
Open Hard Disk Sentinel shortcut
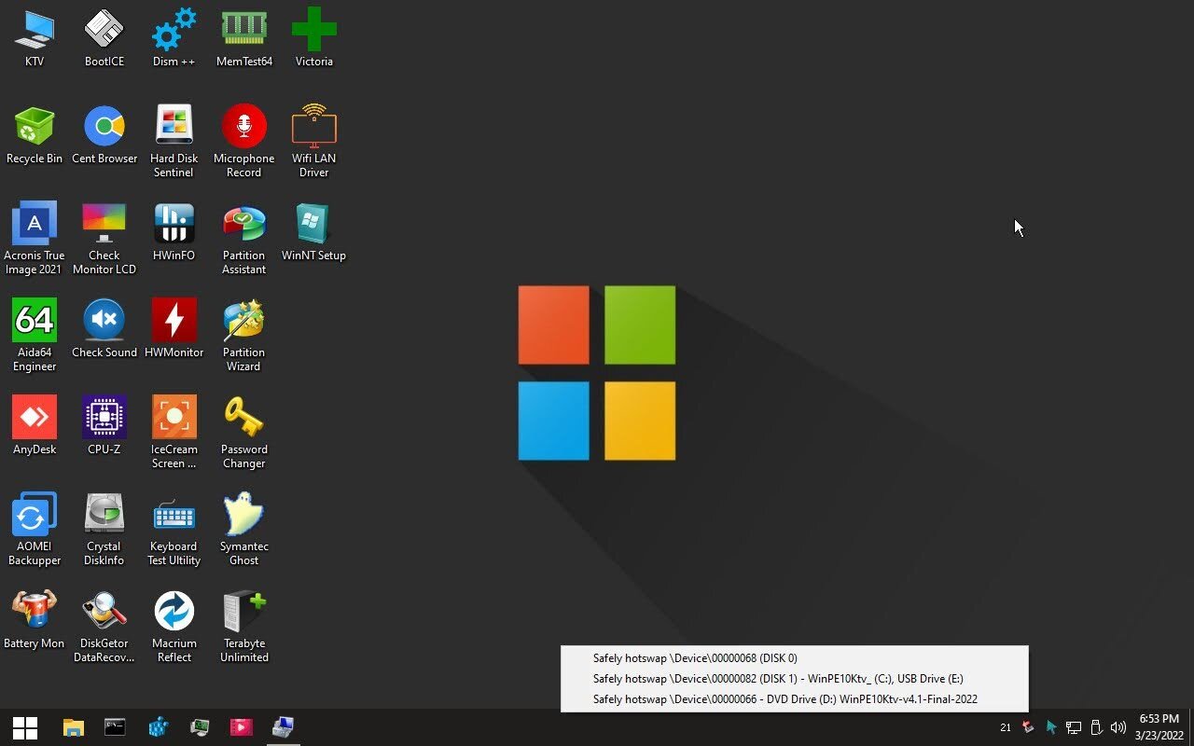[x=174, y=141]
